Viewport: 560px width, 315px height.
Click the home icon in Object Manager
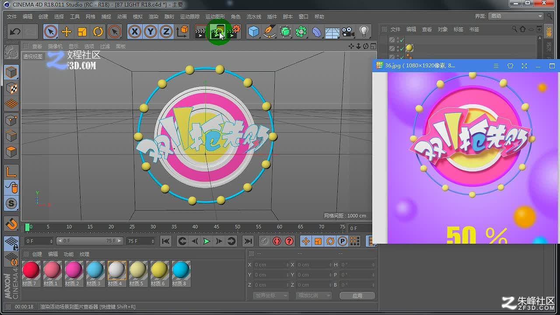[522, 29]
